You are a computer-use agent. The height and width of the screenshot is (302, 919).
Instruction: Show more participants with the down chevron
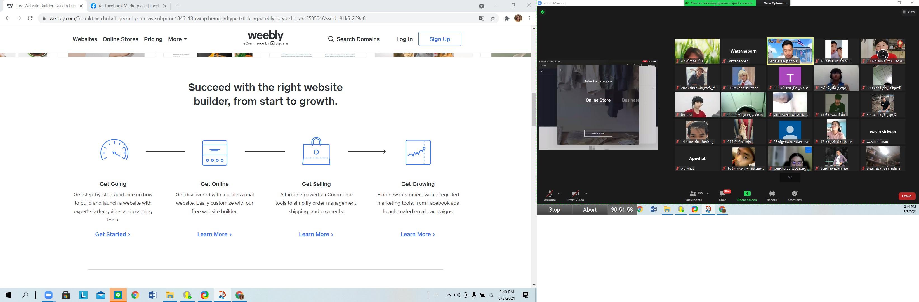click(x=790, y=178)
